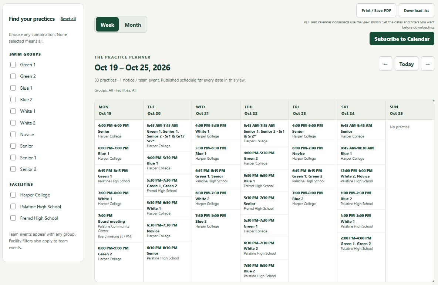438x285 pixels.
Task: Click the Print / Save PDF button
Action: click(376, 10)
